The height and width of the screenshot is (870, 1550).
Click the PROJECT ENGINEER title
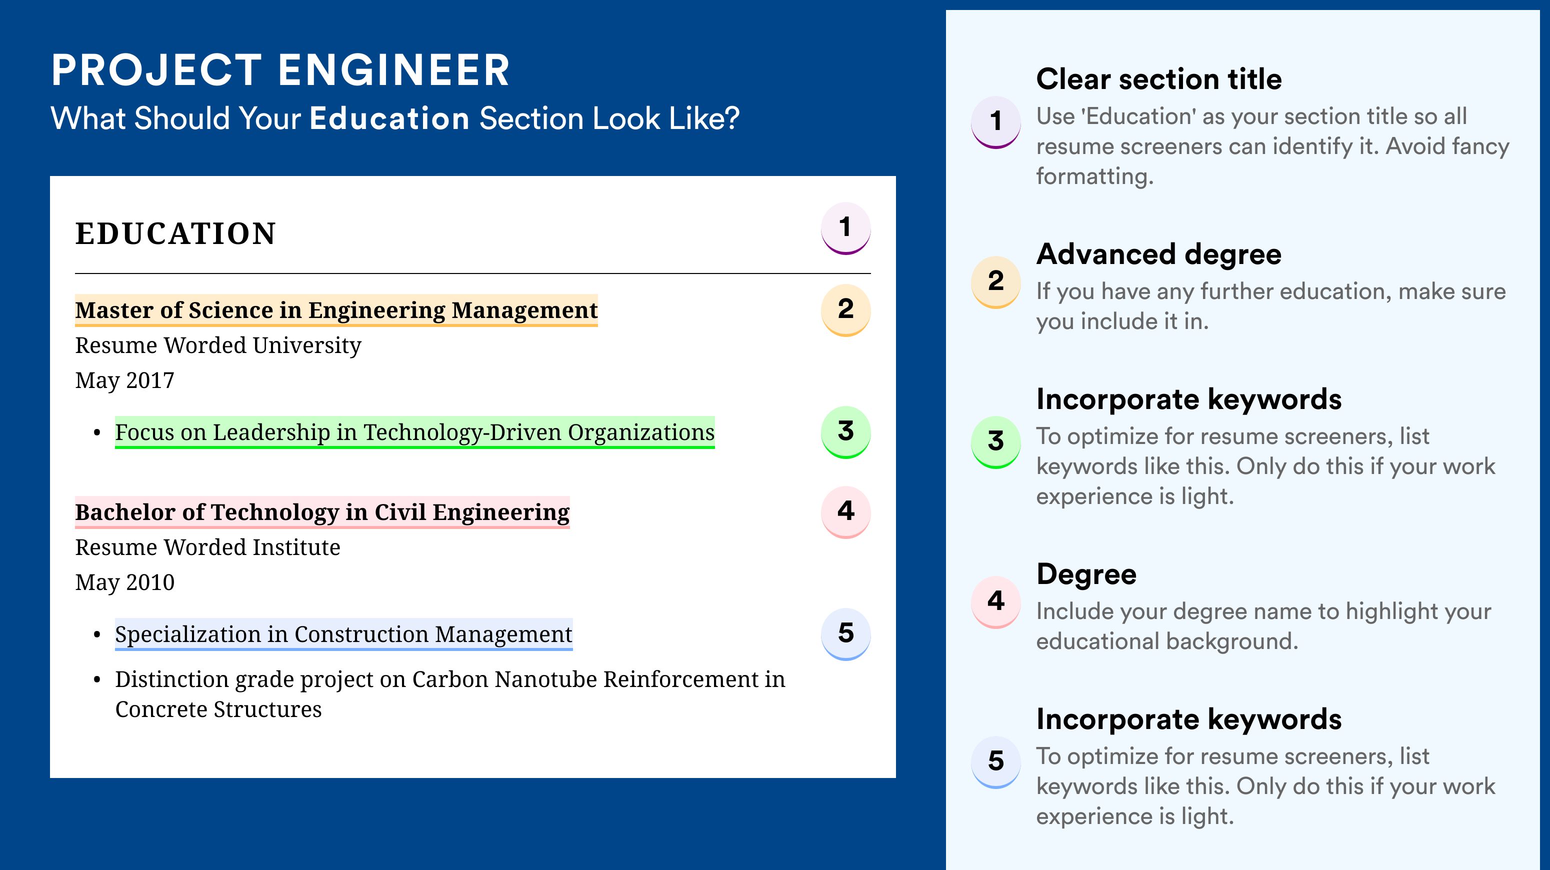coord(280,70)
